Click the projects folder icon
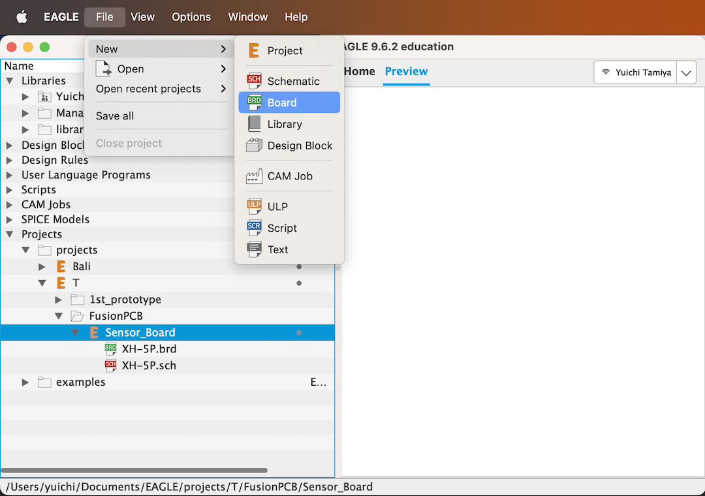The height and width of the screenshot is (496, 705). click(44, 249)
